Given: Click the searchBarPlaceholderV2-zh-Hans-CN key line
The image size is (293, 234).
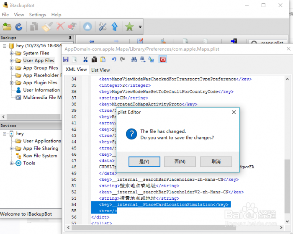Looking at the screenshot, I should [171, 192].
